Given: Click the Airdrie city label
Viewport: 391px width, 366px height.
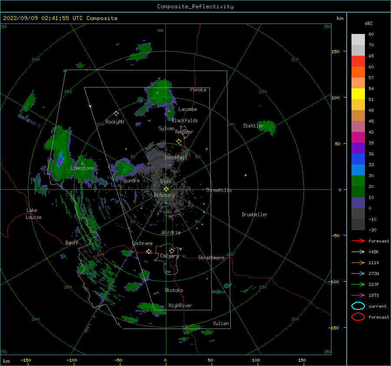Looking at the screenshot, I should [x=171, y=232].
